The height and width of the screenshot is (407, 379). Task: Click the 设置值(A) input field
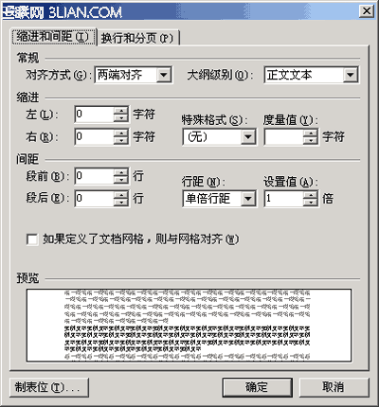pyautogui.click(x=283, y=199)
